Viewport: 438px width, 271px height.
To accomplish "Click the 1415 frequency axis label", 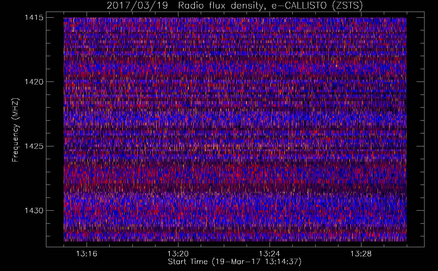I will coord(34,18).
